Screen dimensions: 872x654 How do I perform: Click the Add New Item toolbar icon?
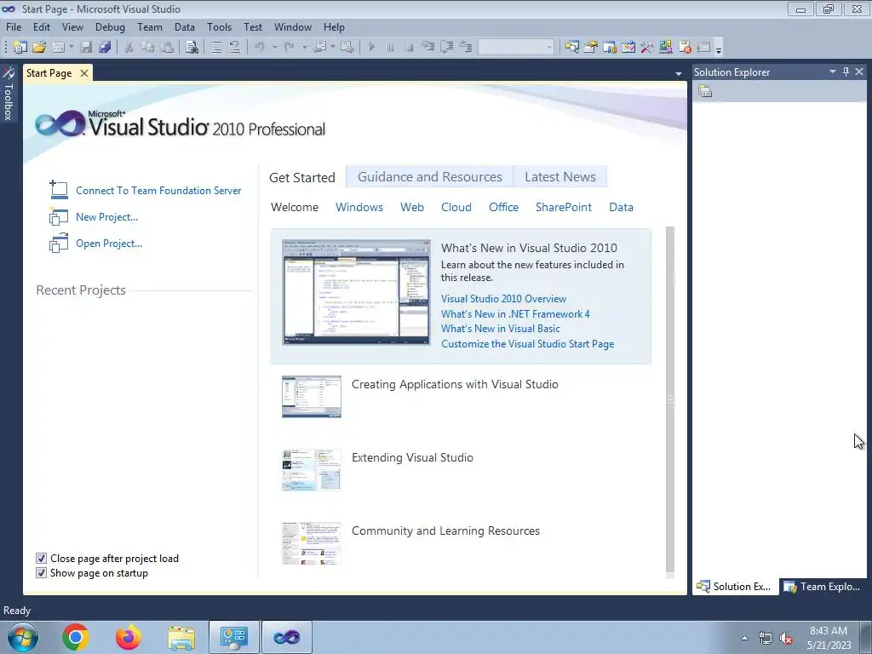click(58, 48)
